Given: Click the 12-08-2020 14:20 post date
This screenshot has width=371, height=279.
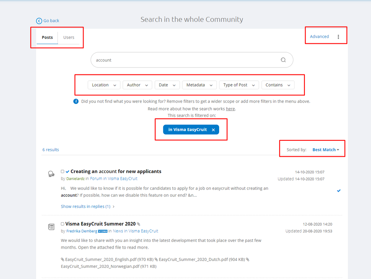Looking at the screenshot, I should click(317, 224).
